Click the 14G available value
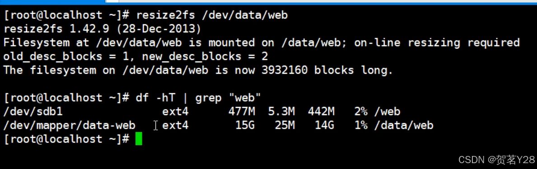The image size is (537, 169). (324, 125)
